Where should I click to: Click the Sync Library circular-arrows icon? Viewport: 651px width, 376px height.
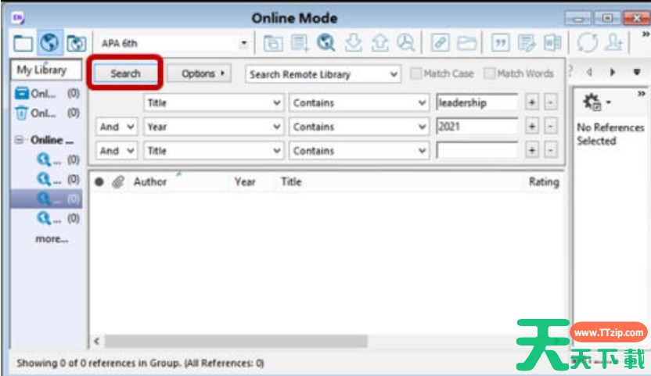(587, 43)
